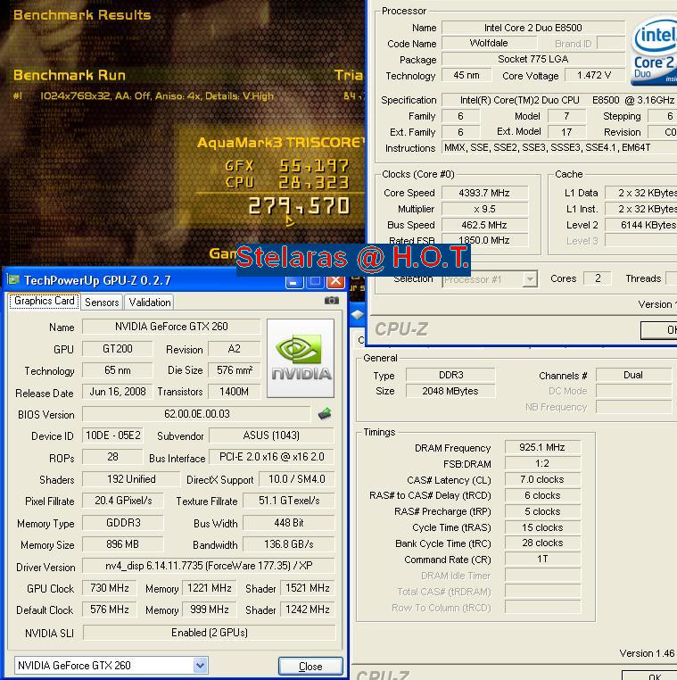Click the Subvendor value ASUS (1043)
677x680 pixels.
[271, 435]
